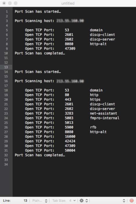Click the 'rfb' text on port 5900 line

(x=93, y=127)
